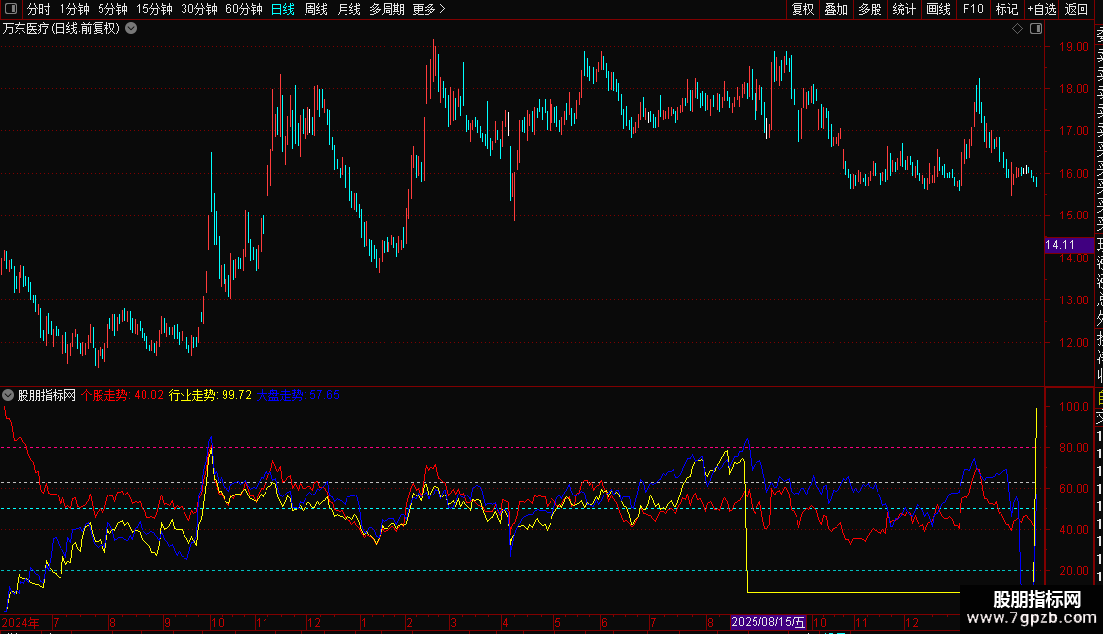The width and height of the screenshot is (1103, 634).
Task: Switch to the 分时 view
Action: click(39, 9)
